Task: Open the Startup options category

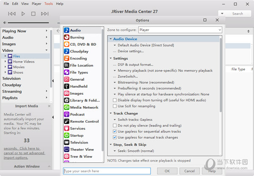Action: coord(83,135)
